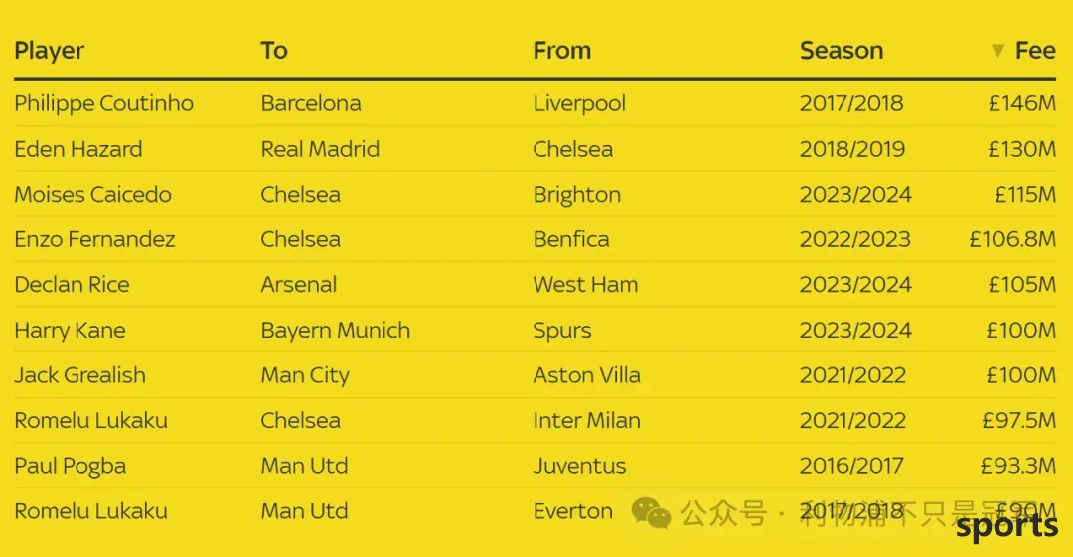Click the £146M fee value

pyautogui.click(x=1021, y=103)
